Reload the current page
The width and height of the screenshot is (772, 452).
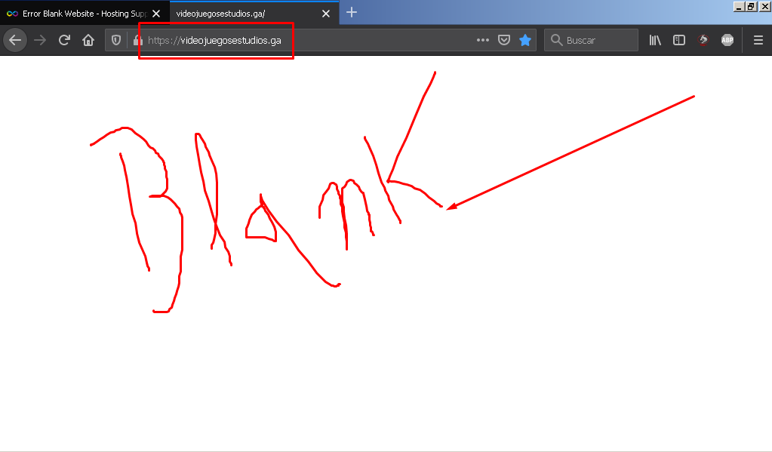point(64,40)
